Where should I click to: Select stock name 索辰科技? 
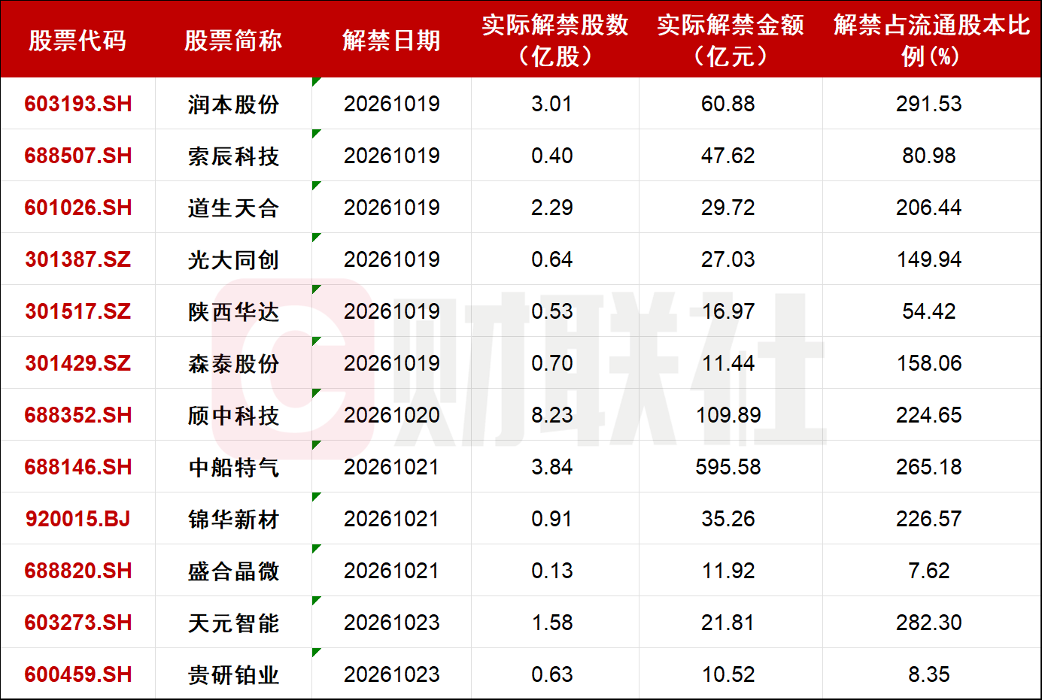[x=233, y=156]
